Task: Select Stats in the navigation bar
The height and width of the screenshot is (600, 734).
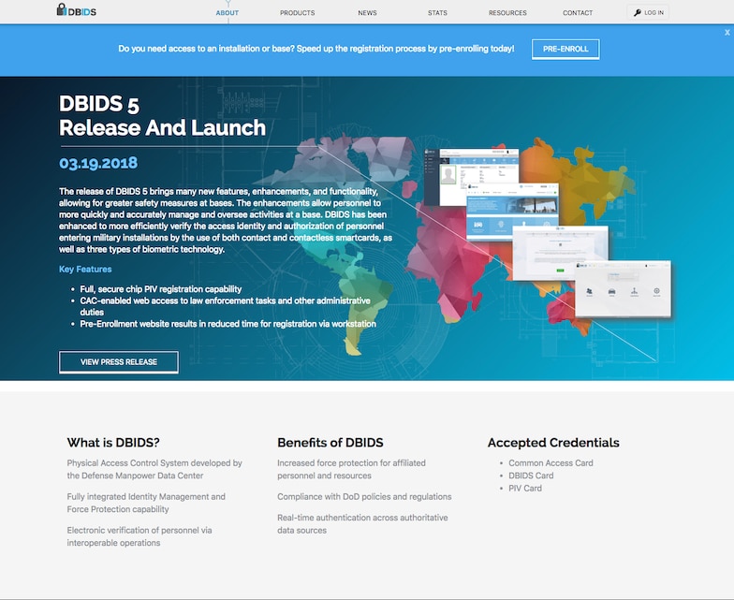Action: pyautogui.click(x=437, y=13)
